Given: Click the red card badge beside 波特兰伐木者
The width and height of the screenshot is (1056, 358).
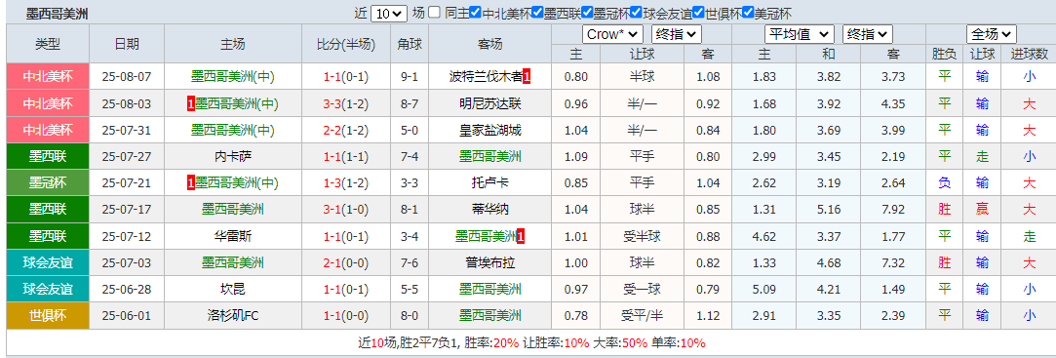Looking at the screenshot, I should tap(527, 77).
